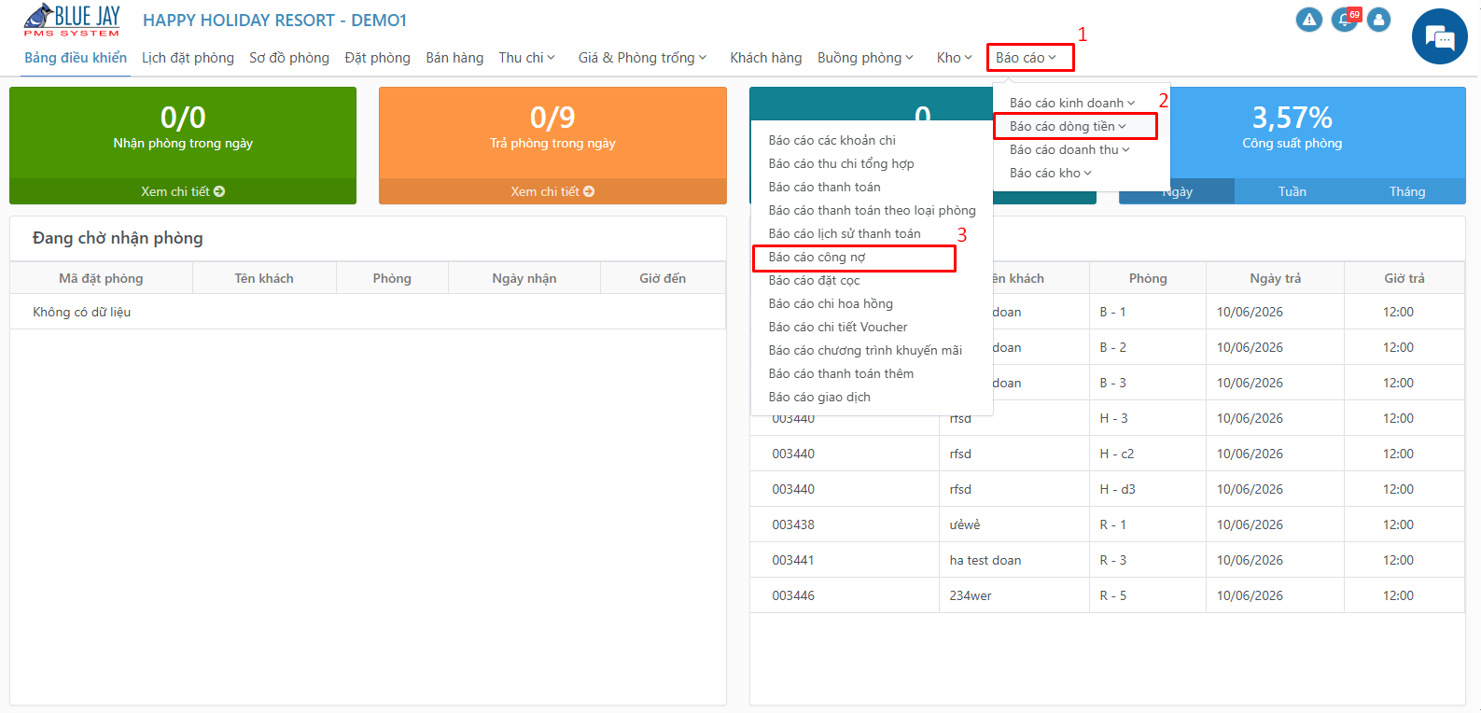The width and height of the screenshot is (1481, 713).
Task: Expand Báo cáo kho submenu
Action: click(x=1051, y=173)
